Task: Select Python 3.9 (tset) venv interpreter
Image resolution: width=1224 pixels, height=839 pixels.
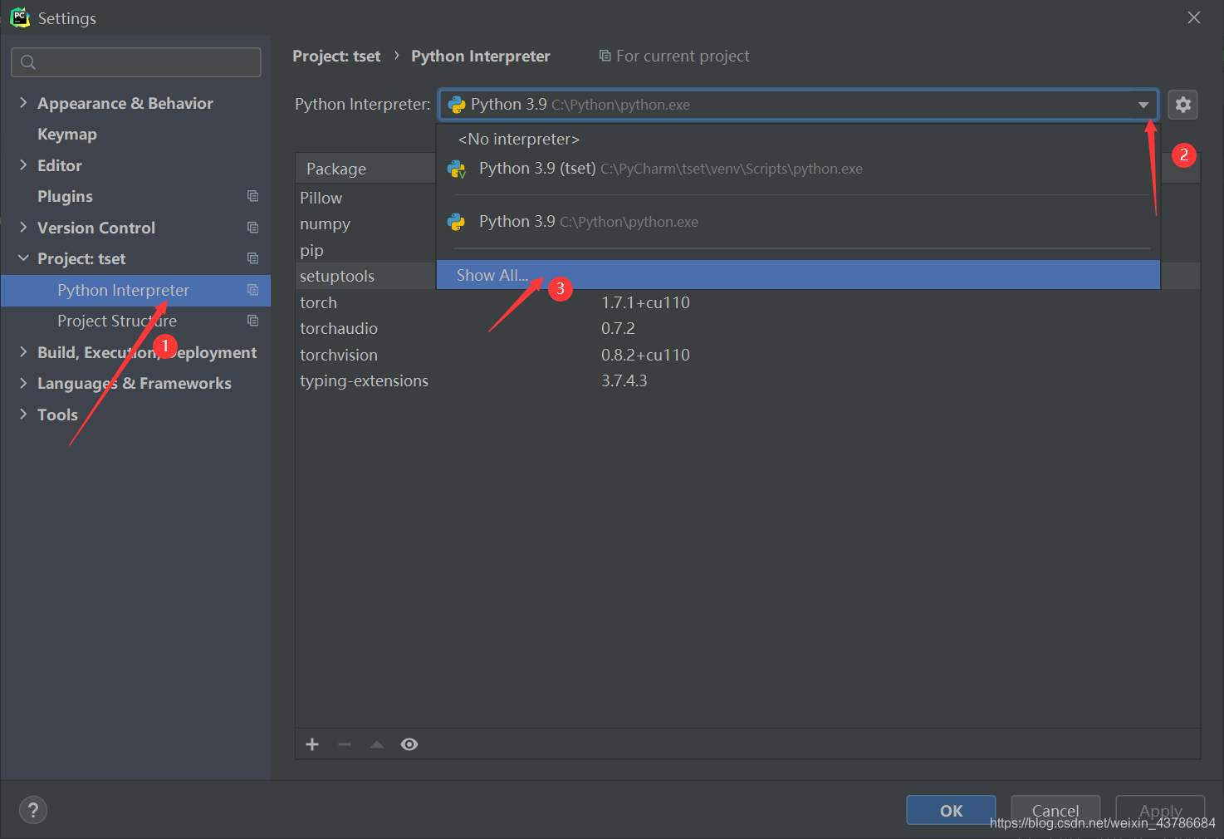Action: click(798, 169)
